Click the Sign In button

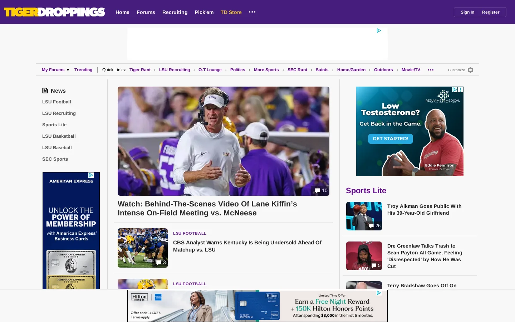pos(467,12)
